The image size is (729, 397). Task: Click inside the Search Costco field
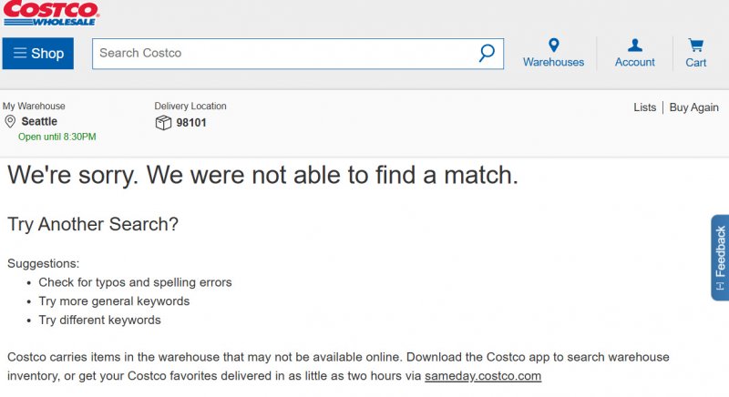[282, 54]
